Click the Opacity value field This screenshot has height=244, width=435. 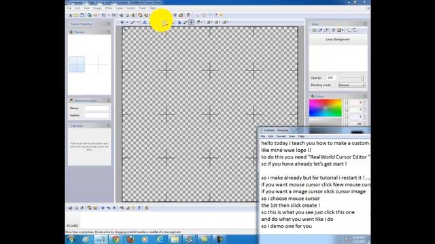[331, 78]
